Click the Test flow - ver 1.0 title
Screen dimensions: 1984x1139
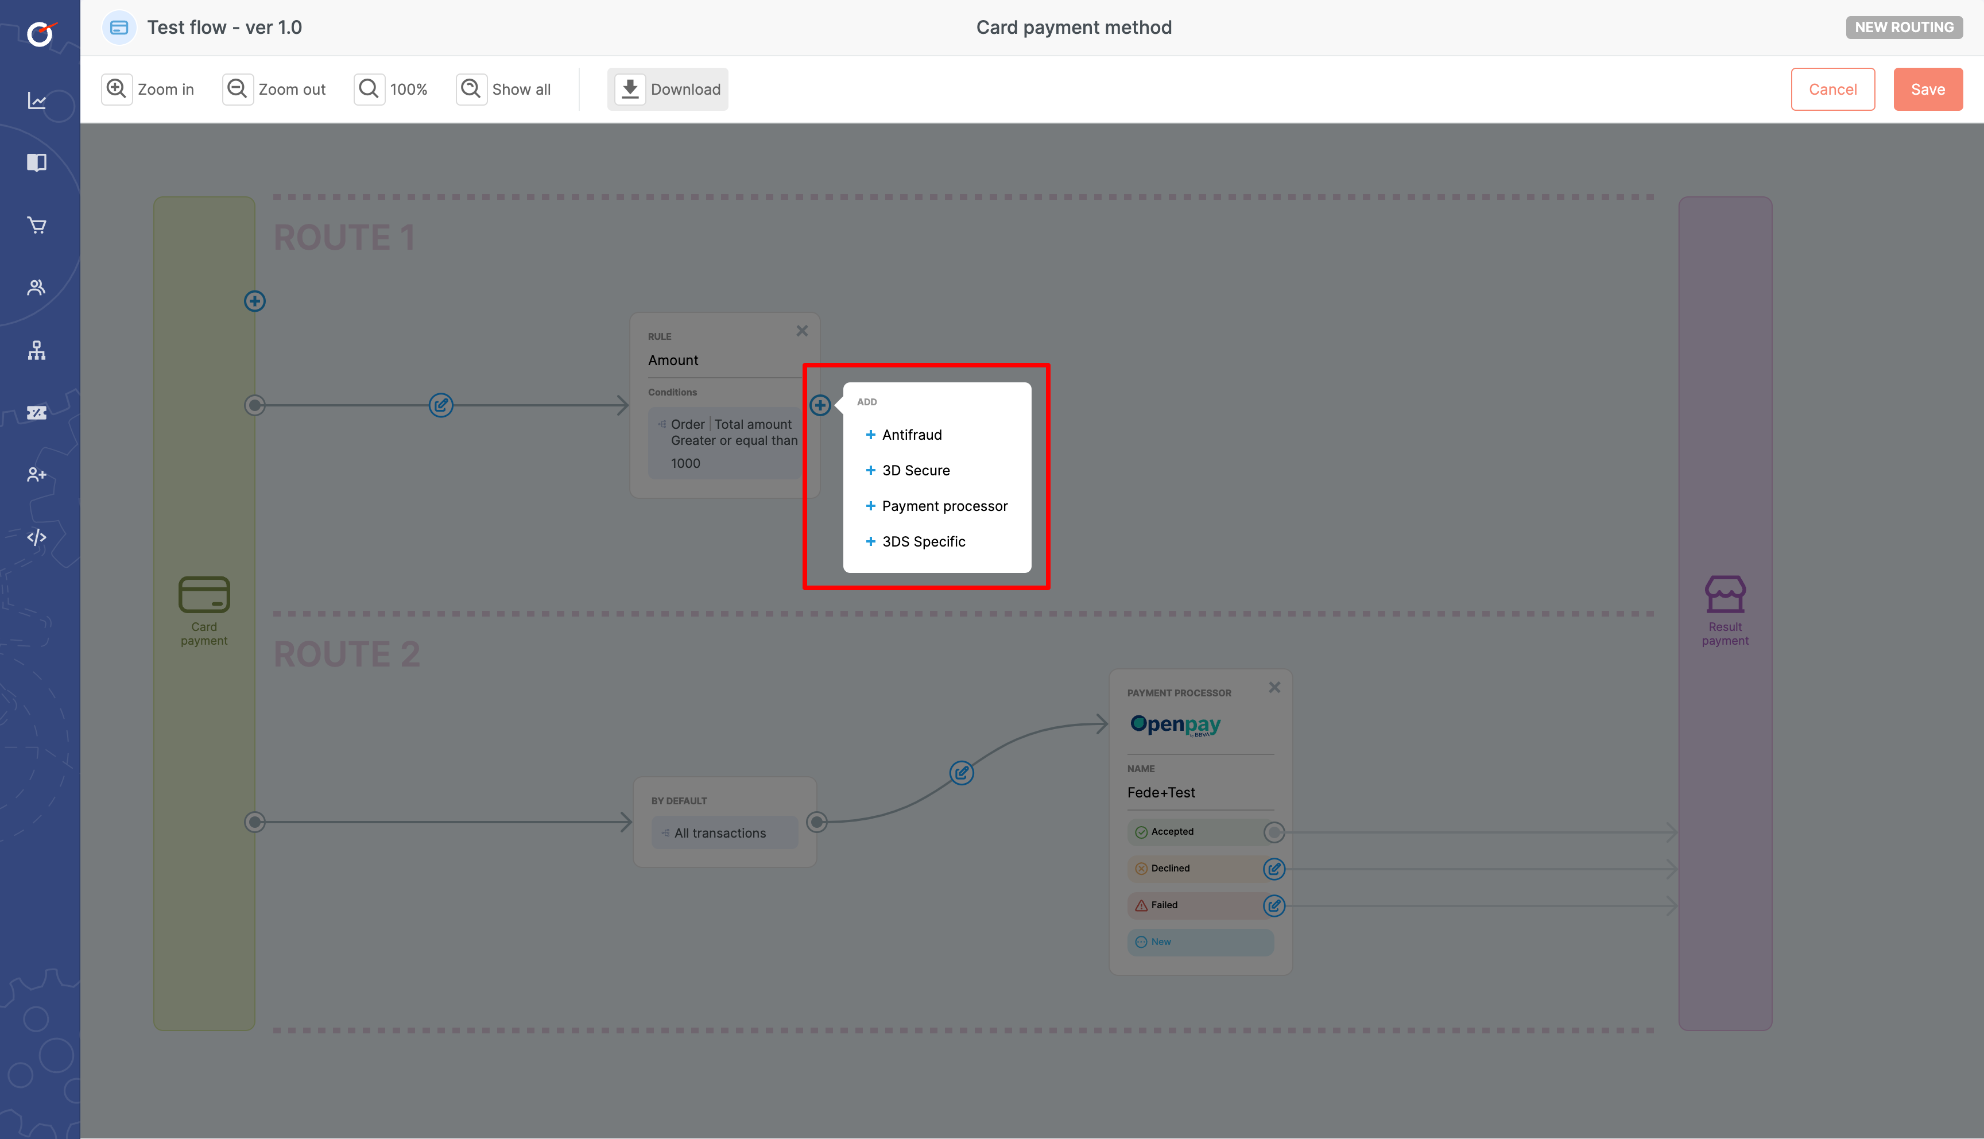click(224, 28)
